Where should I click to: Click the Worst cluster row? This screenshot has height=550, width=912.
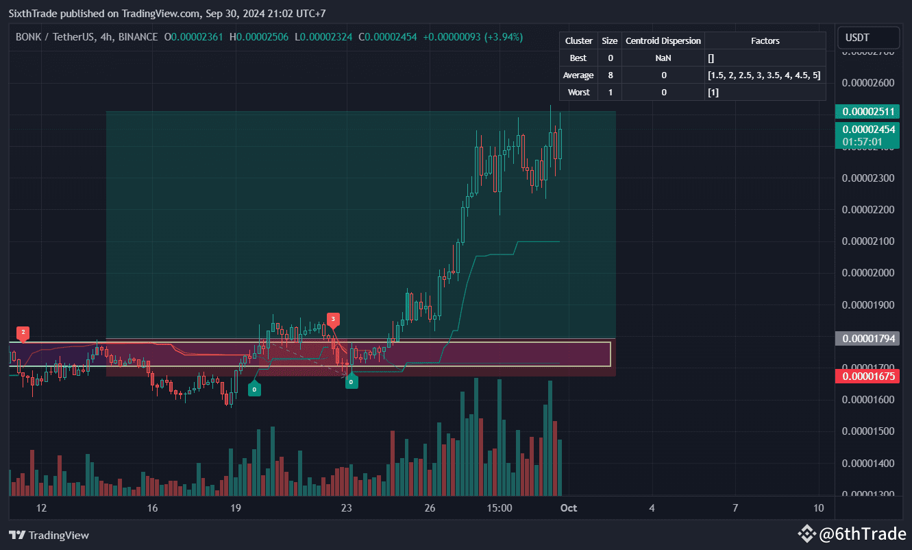578,91
